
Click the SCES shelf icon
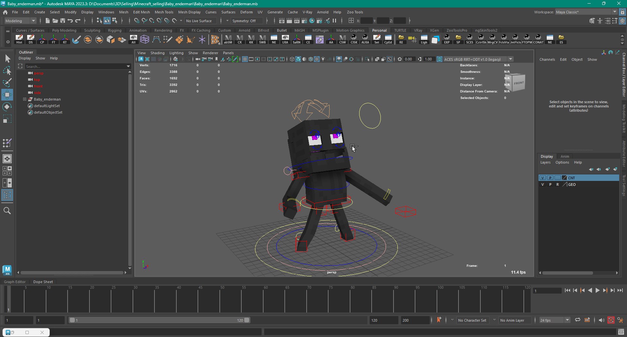[470, 39]
